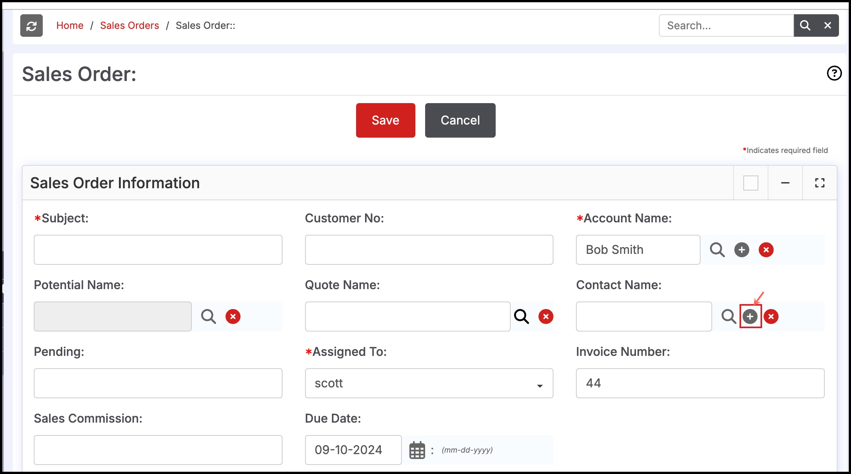Screen dimensions: 851x474
Task: Add a new Contact with plus icon
Action: tap(750, 316)
